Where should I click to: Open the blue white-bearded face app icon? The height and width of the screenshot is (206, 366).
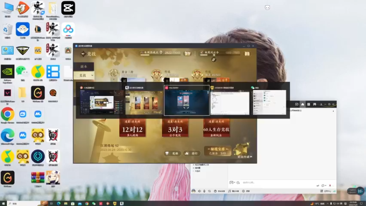click(x=22, y=29)
